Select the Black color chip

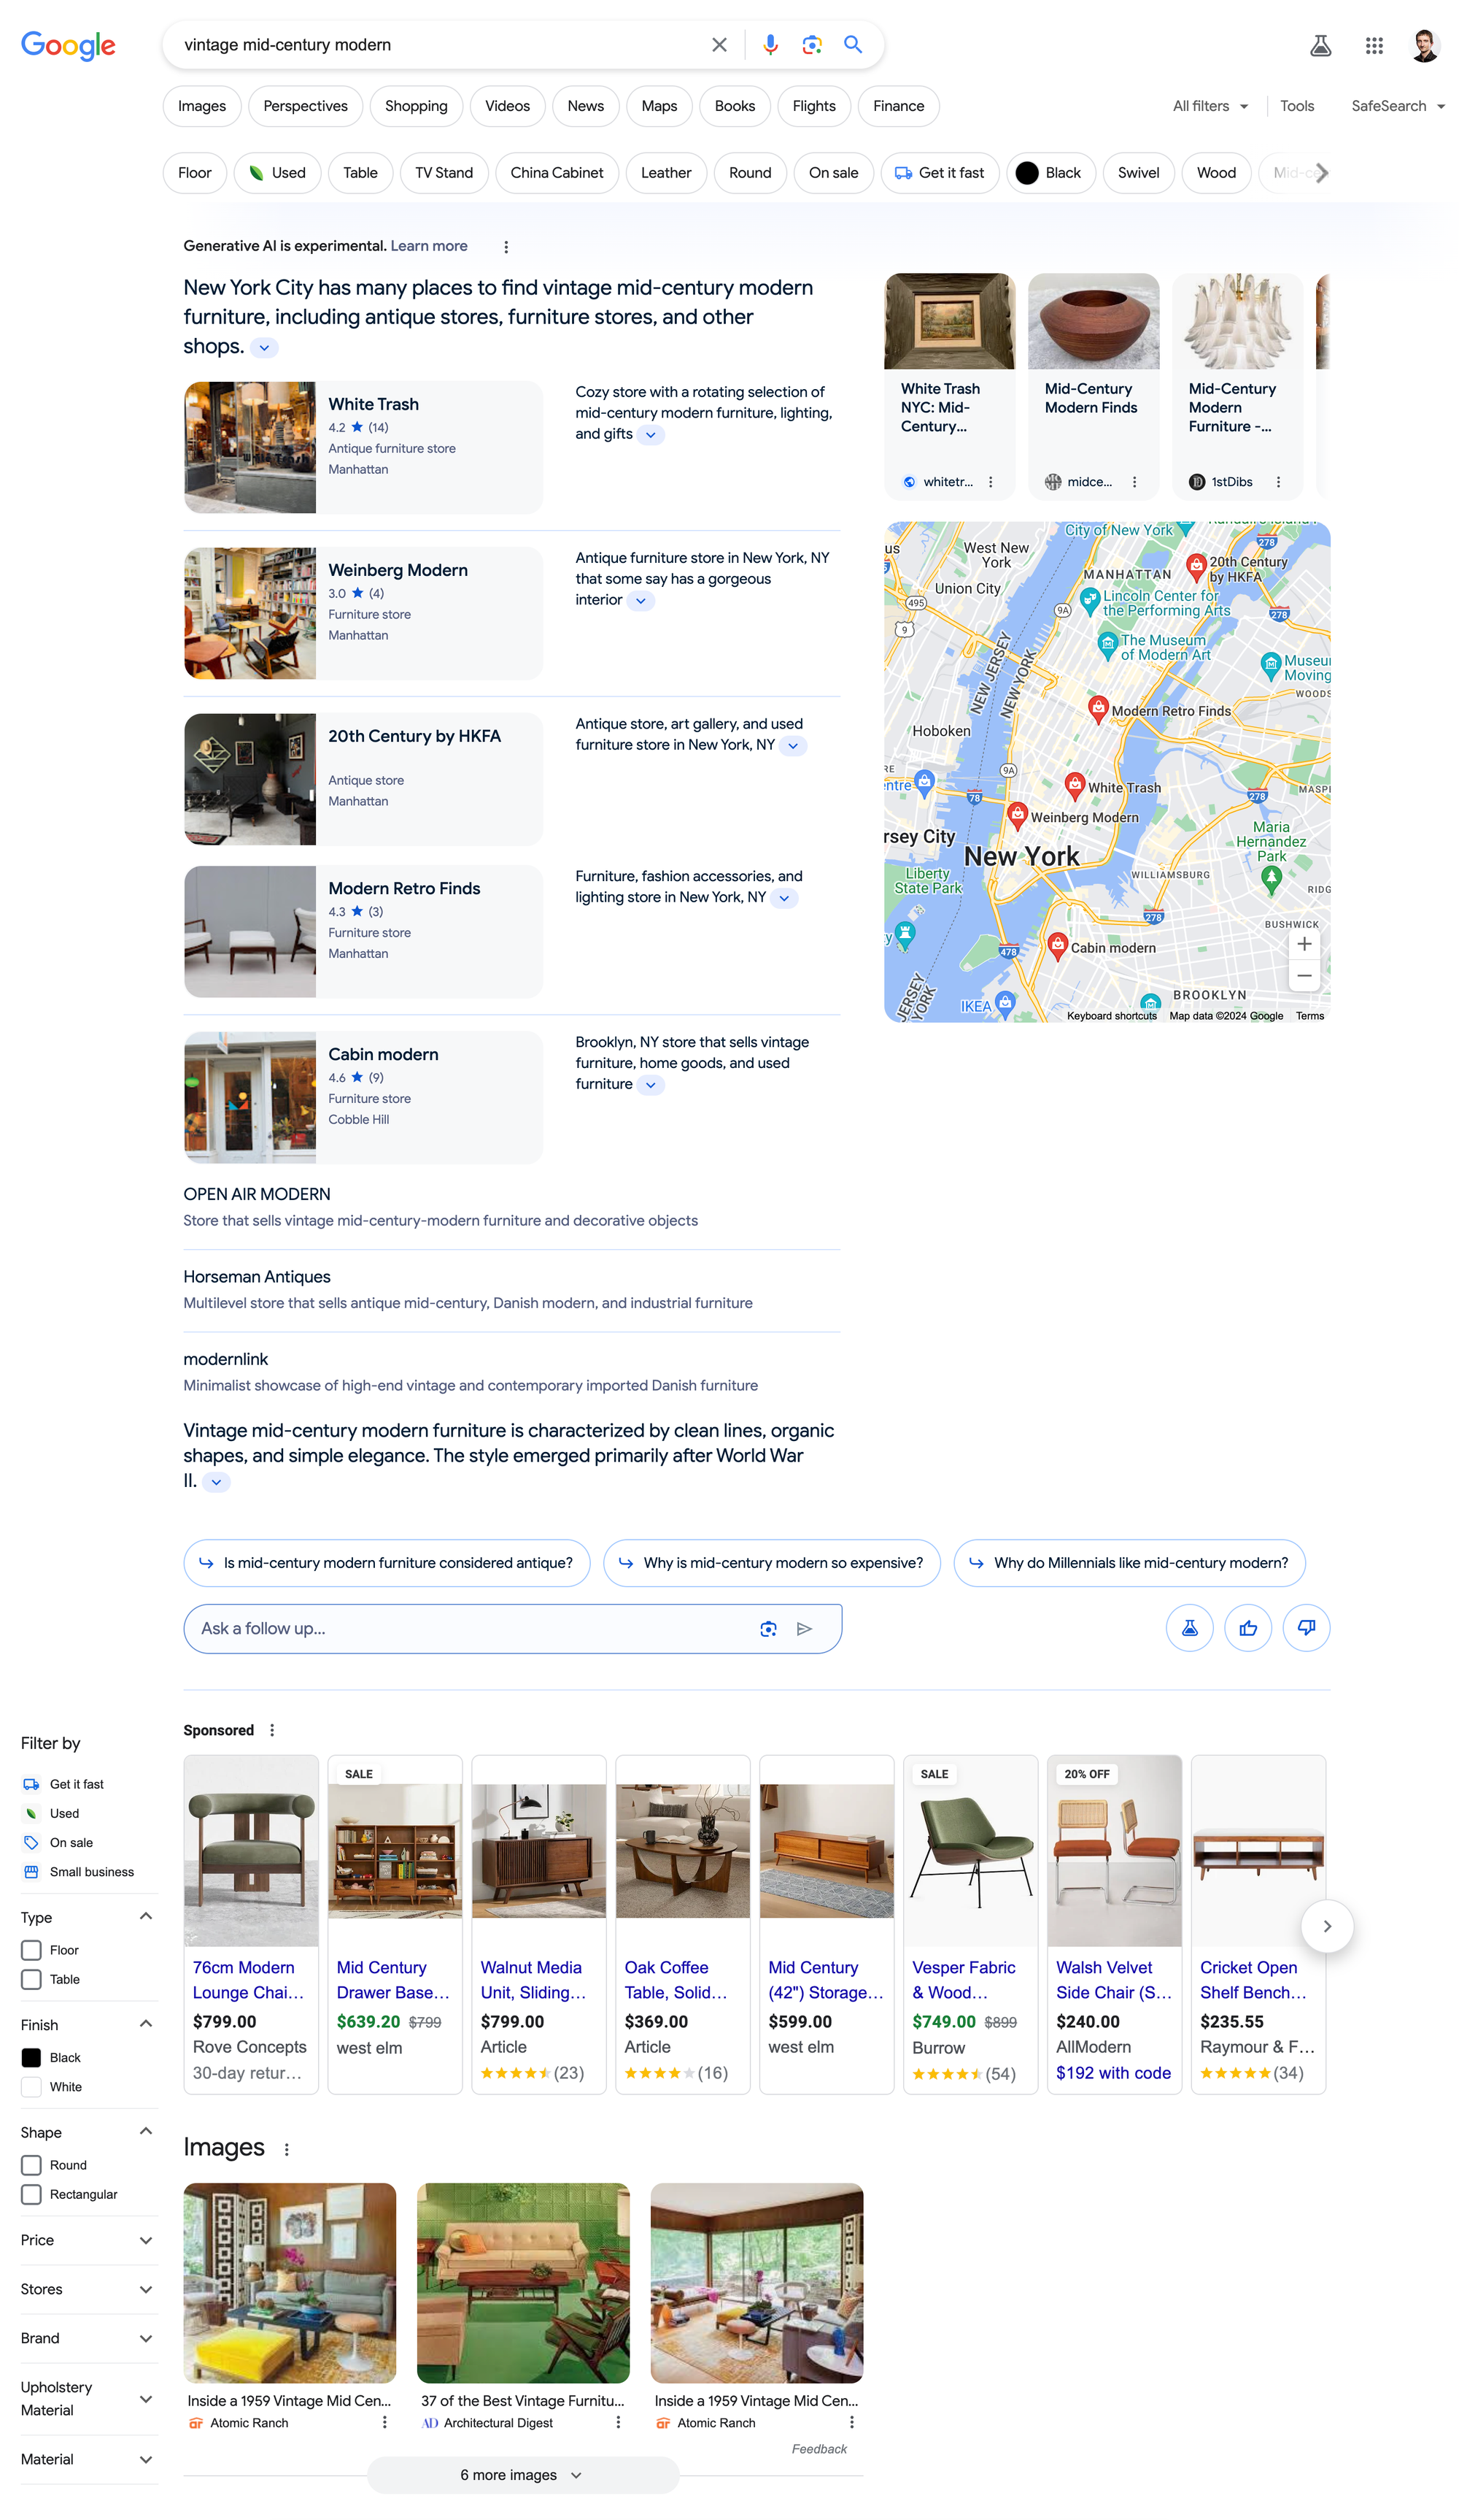click(x=1050, y=173)
